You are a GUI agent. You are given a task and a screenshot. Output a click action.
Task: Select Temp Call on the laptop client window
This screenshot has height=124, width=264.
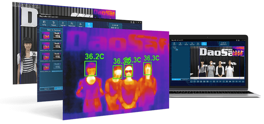coord(186,44)
